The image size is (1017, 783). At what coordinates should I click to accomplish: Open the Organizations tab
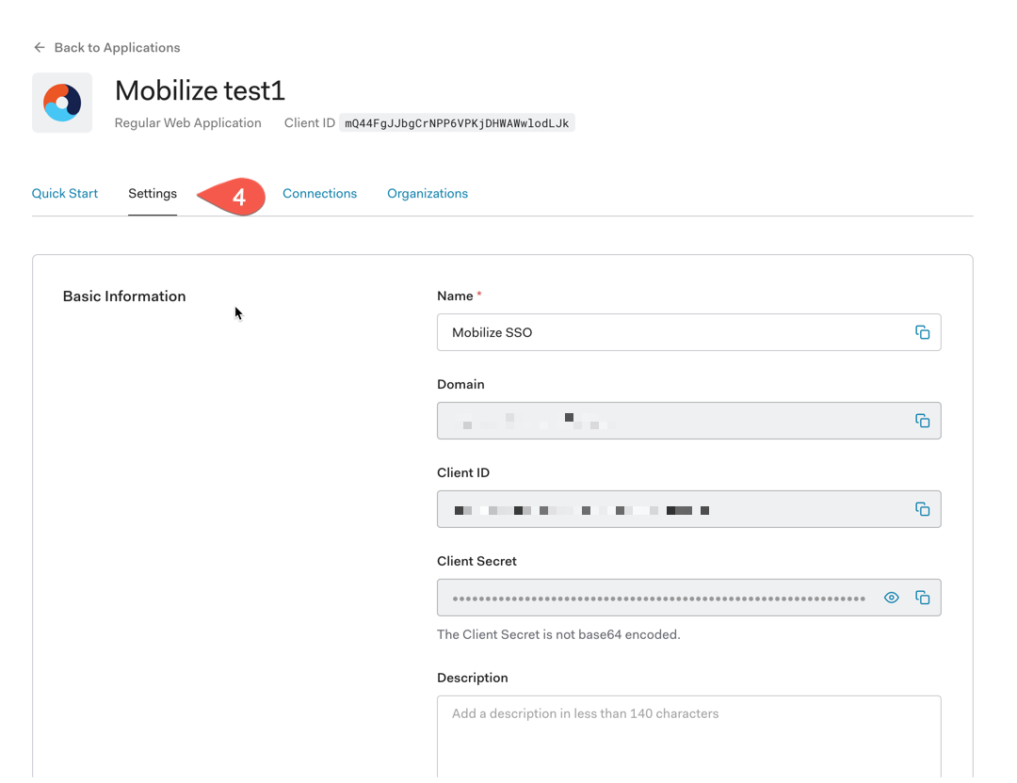pos(428,193)
